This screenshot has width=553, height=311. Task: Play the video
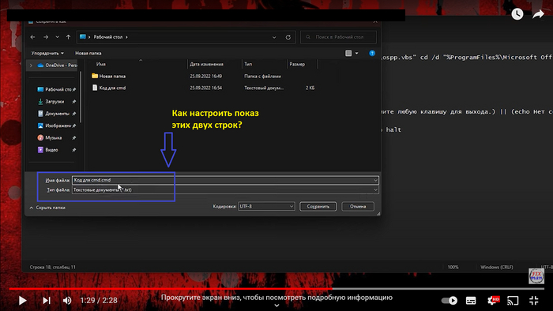(x=23, y=301)
